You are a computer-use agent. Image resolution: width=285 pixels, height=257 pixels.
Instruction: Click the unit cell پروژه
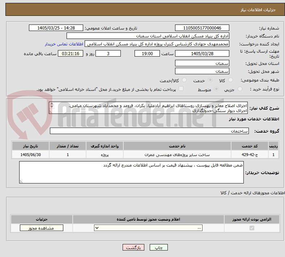[105, 155]
